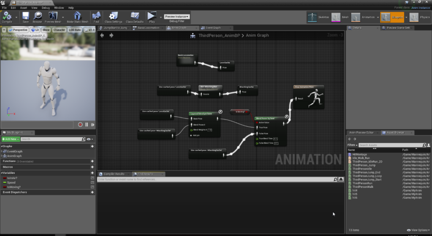This screenshot has height=236, width=432.
Task: Open Class Settings from the toolbar
Action: coord(113,16)
